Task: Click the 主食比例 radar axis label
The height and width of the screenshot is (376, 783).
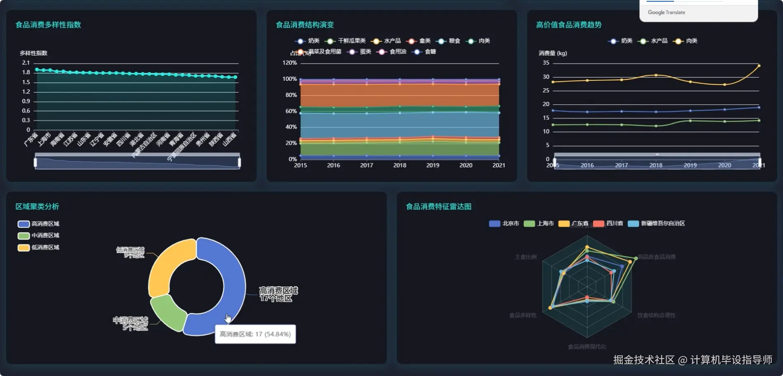Action: click(x=526, y=257)
